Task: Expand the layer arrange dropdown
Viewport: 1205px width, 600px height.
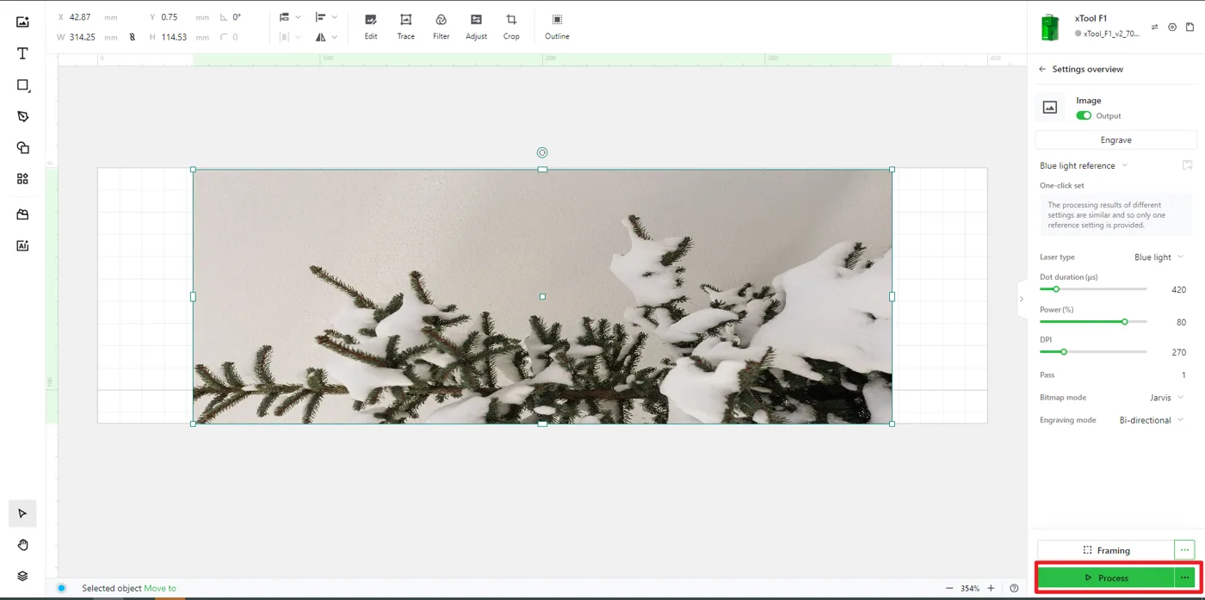Action: tap(290, 17)
